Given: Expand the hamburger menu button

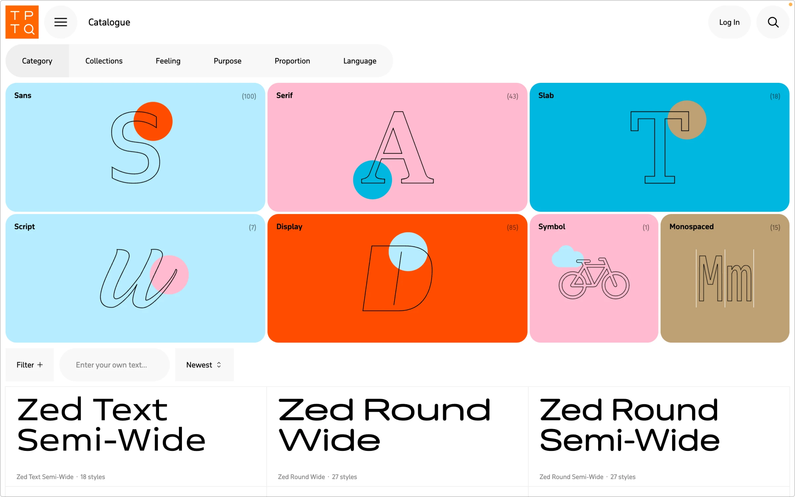Looking at the screenshot, I should [x=61, y=22].
